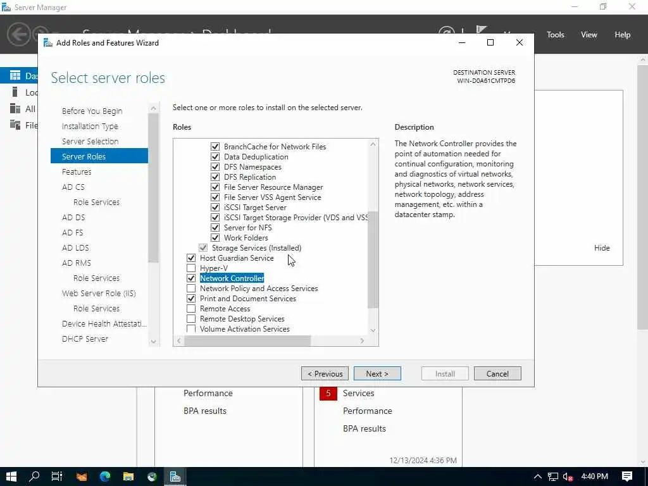Open the taskbar app left of Edge
Viewport: 648px width, 486px height.
[82, 477]
